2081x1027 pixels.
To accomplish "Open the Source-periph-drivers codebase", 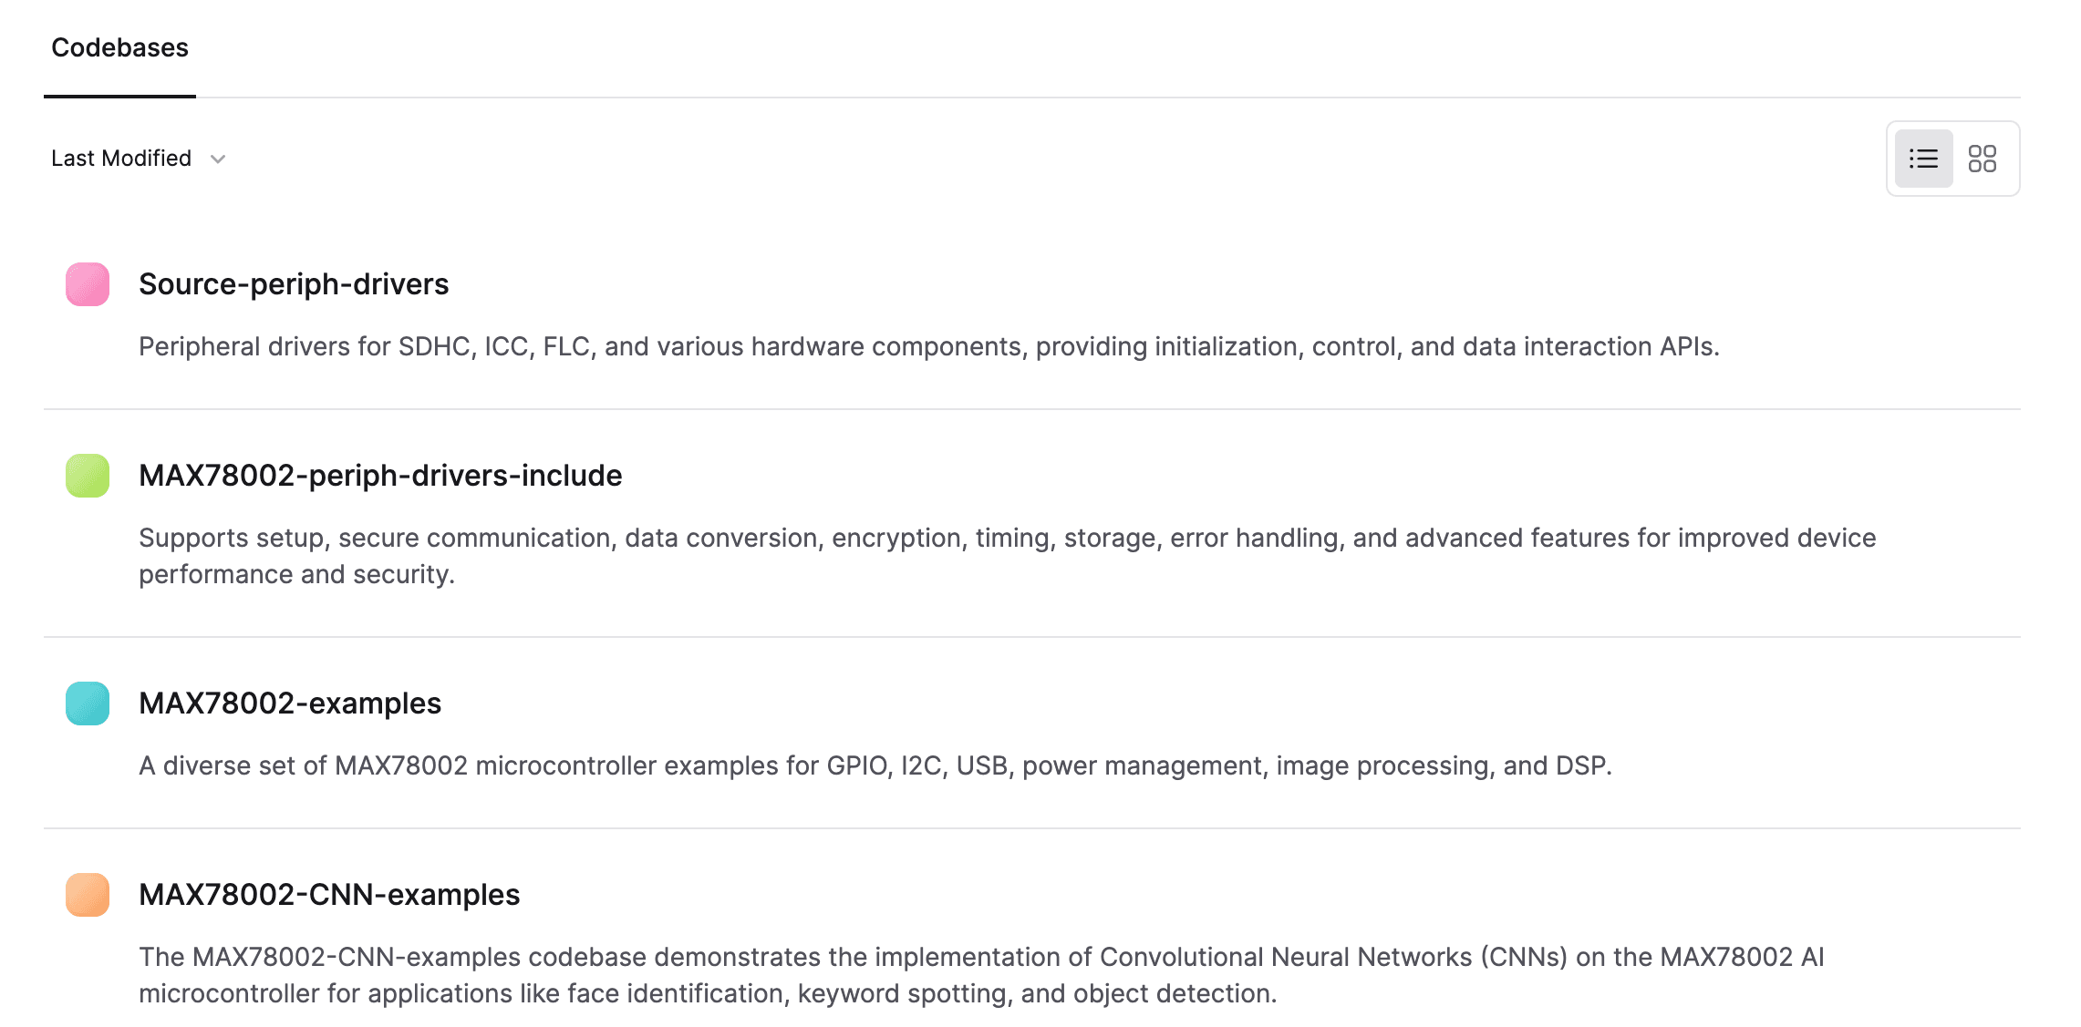I will click(294, 284).
